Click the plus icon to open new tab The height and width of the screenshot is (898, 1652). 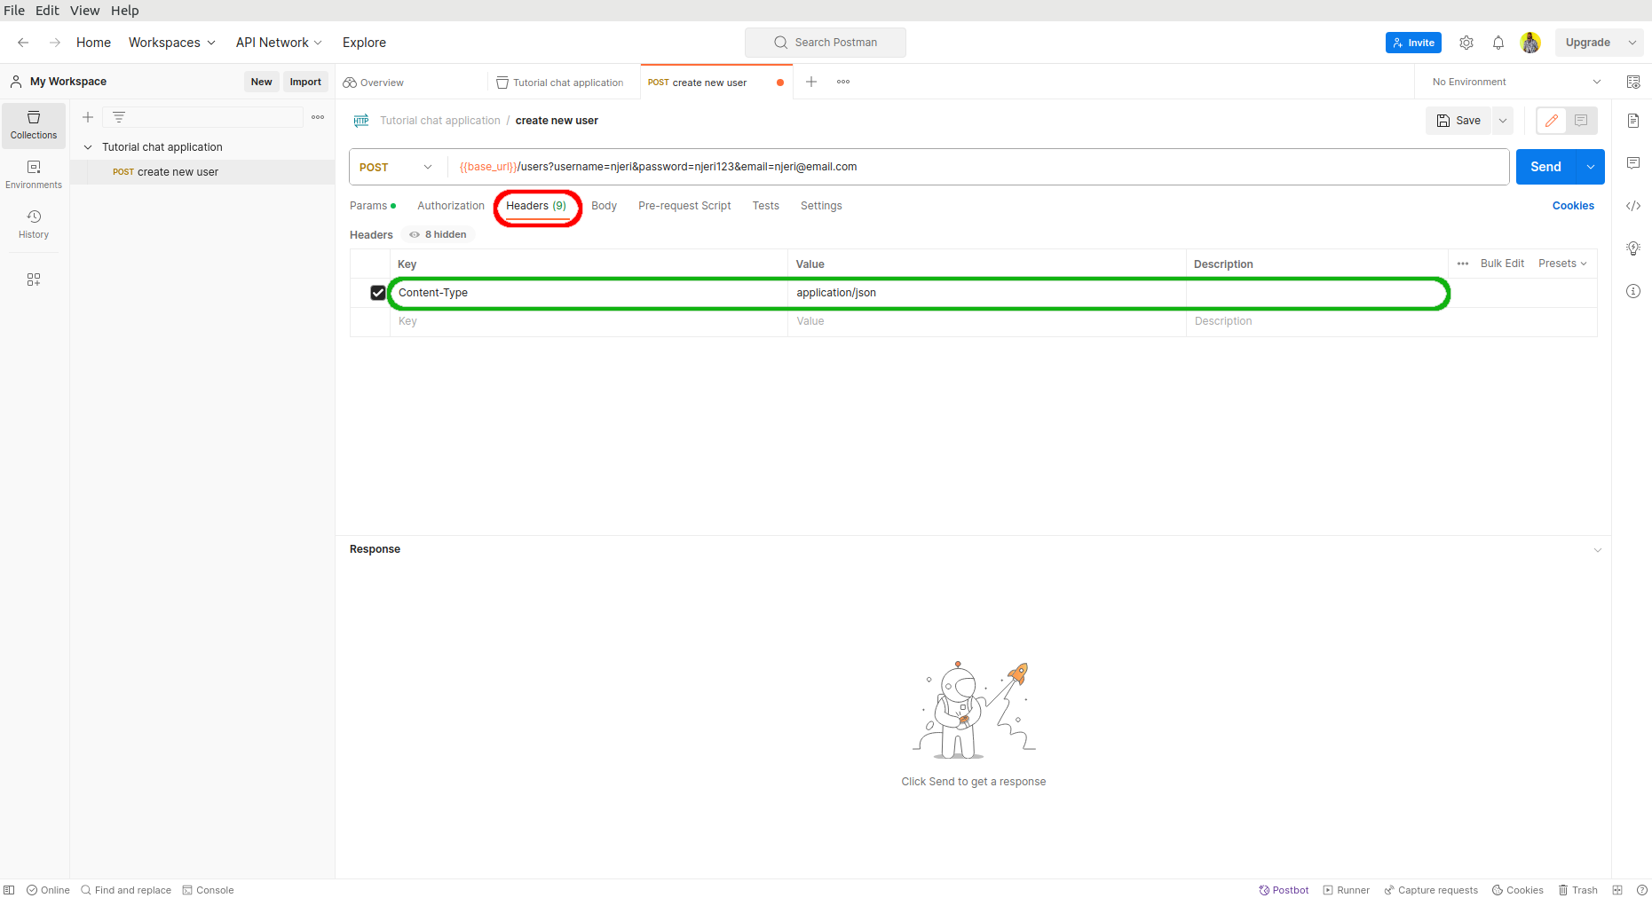point(811,82)
